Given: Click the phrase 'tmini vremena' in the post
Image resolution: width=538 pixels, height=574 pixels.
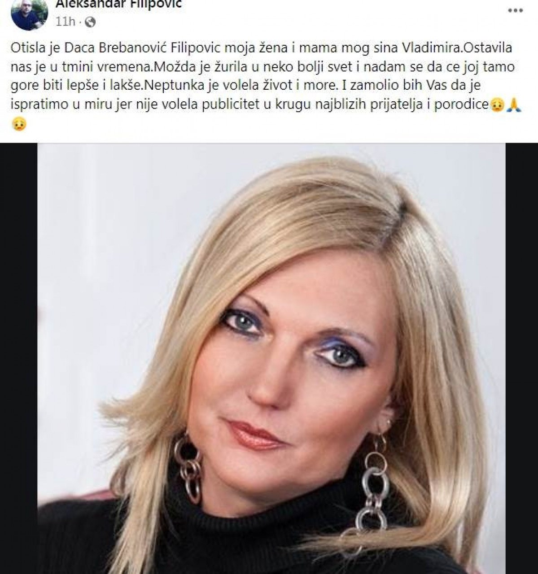Looking at the screenshot, I should [x=106, y=67].
